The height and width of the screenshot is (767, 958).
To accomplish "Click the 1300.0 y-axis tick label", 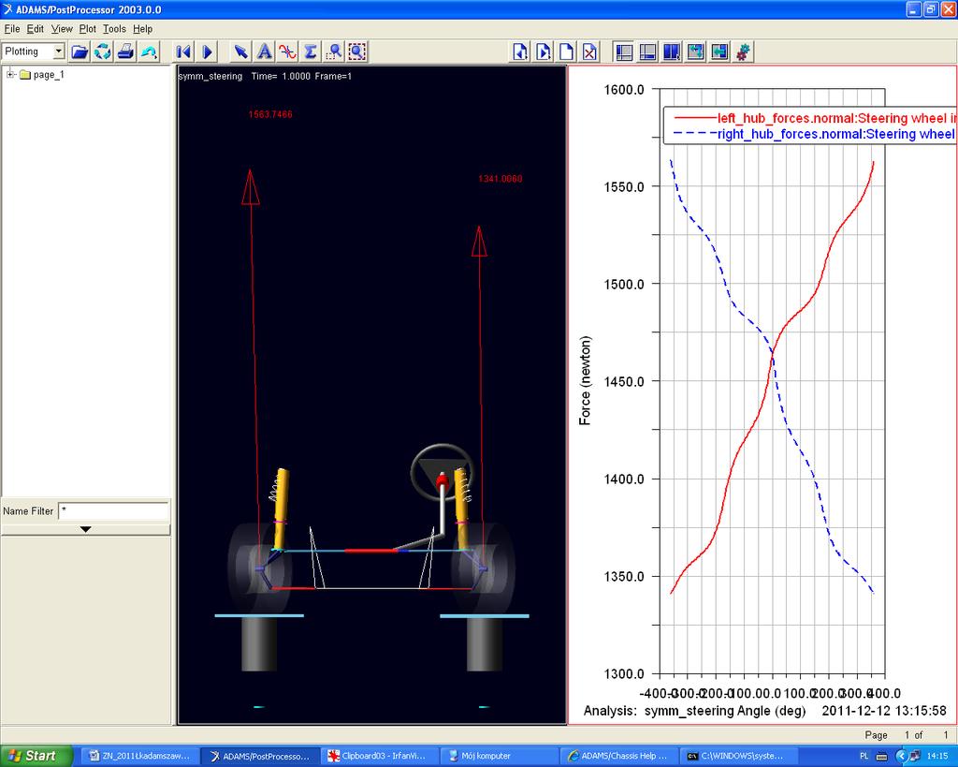I will [624, 673].
